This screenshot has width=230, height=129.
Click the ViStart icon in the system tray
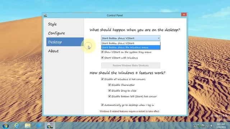click(x=203, y=126)
